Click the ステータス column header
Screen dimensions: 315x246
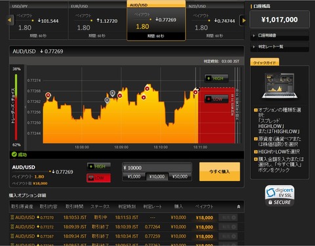[100, 207]
